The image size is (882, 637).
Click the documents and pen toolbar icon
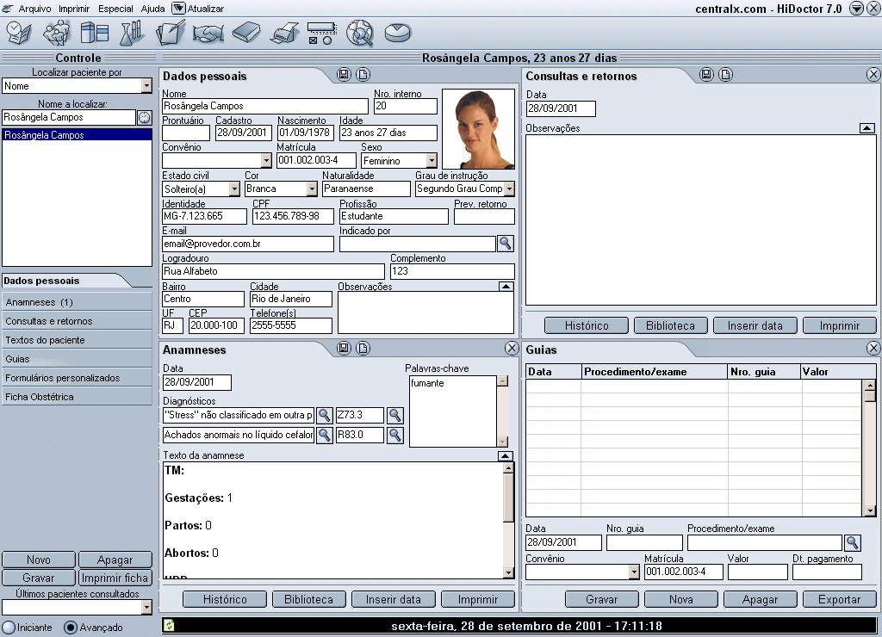tap(171, 34)
